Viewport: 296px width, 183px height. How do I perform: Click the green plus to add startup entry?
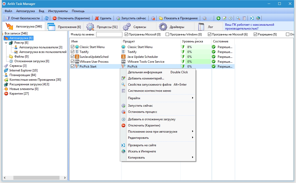click(218, 18)
